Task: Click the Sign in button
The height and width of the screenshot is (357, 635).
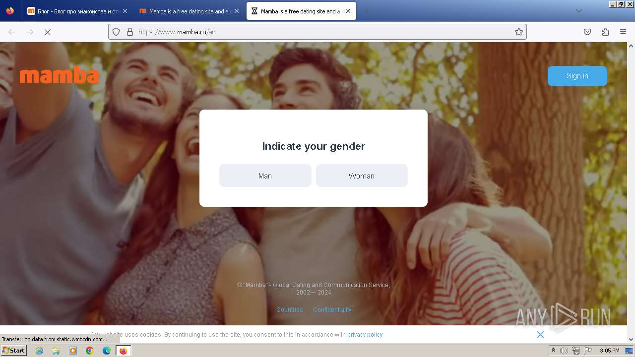Action: coord(577,76)
